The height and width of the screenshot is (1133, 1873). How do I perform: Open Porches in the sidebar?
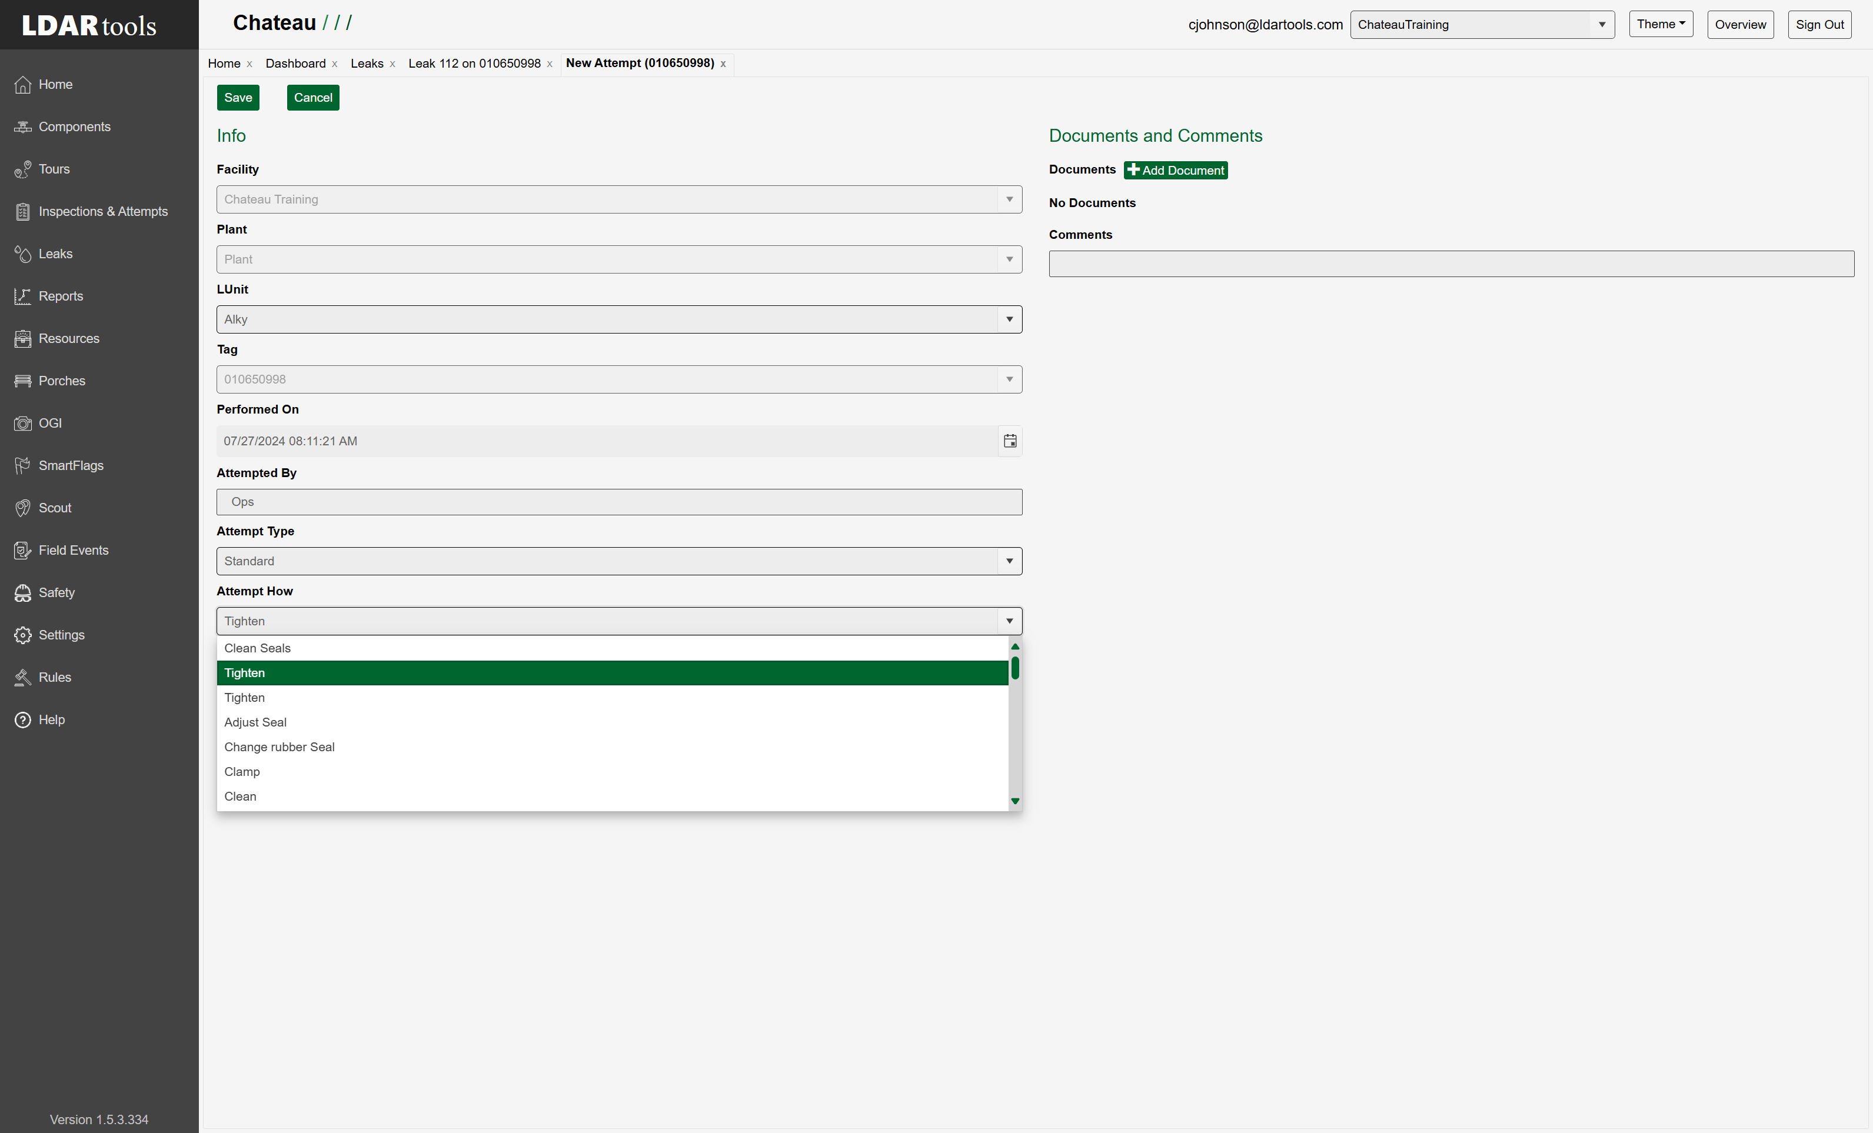(49, 381)
